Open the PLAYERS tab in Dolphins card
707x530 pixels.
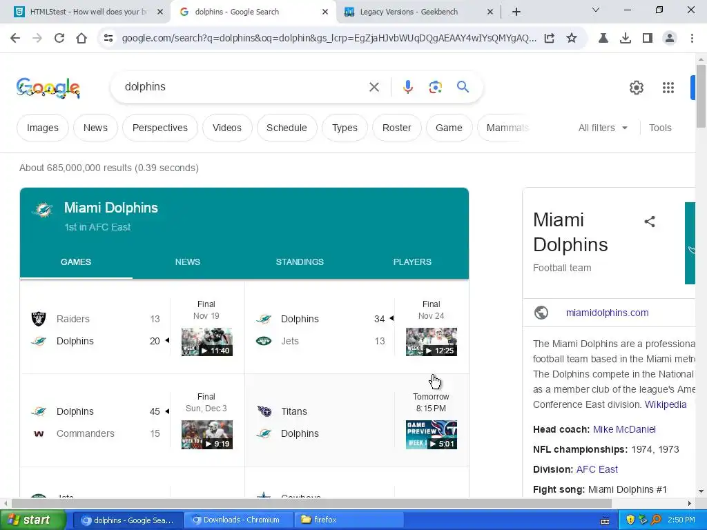[412, 262]
